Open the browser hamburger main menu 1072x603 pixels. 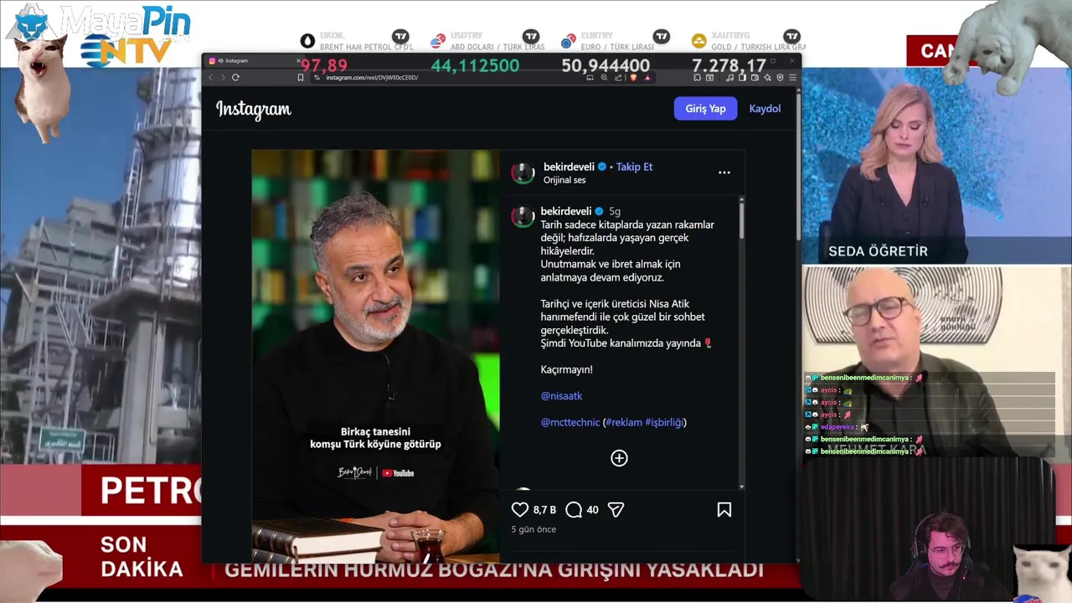tap(792, 77)
